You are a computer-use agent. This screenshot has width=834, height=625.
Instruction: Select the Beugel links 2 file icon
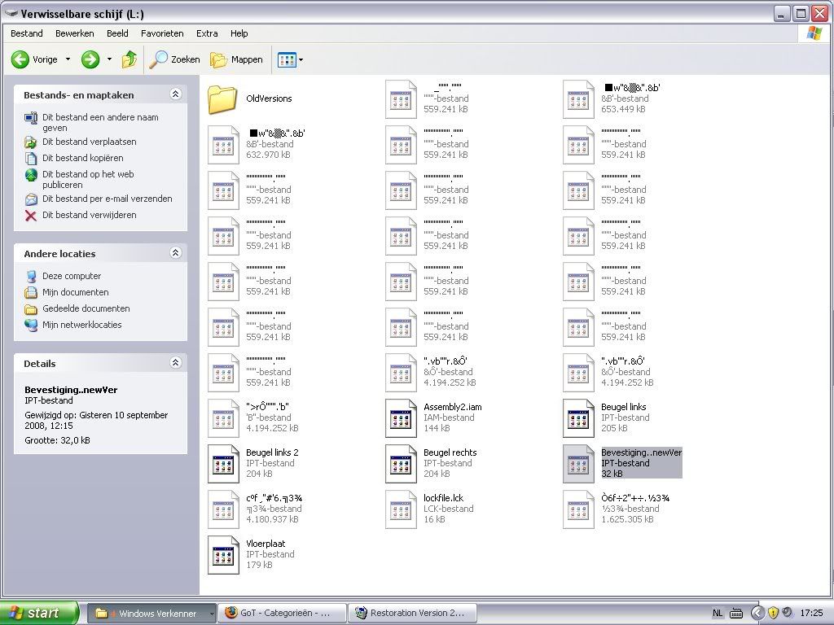(x=223, y=464)
